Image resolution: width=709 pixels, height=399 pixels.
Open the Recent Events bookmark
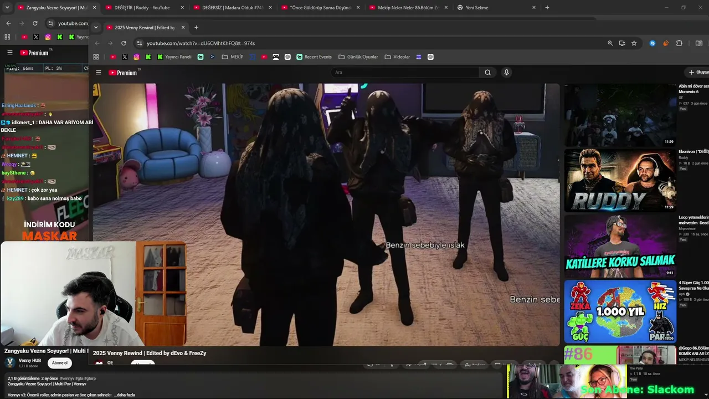click(314, 57)
